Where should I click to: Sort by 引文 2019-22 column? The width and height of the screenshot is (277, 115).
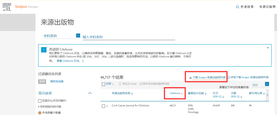pos(219,95)
